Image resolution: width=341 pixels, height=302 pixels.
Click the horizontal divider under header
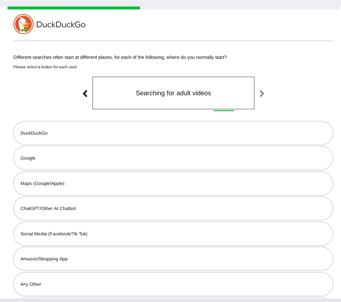tap(173, 41)
